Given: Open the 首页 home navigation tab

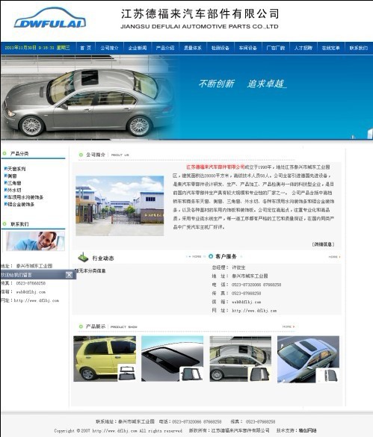Looking at the screenshot, I should (x=86, y=48).
